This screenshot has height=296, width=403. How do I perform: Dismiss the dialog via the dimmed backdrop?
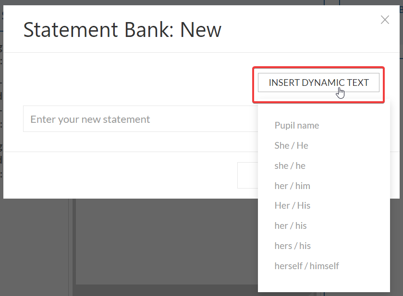(x=164, y=247)
